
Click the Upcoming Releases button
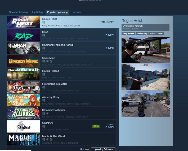(x=103, y=149)
